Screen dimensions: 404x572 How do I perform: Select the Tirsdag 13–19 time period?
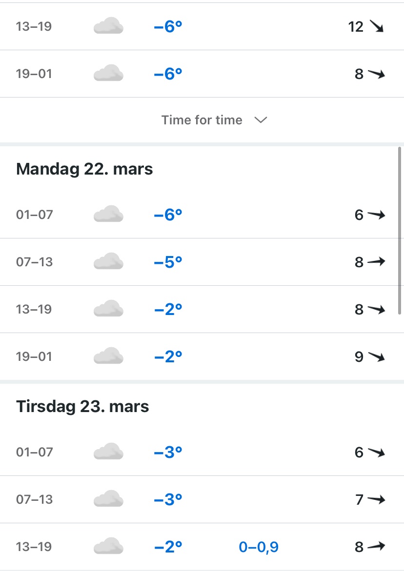click(34, 547)
